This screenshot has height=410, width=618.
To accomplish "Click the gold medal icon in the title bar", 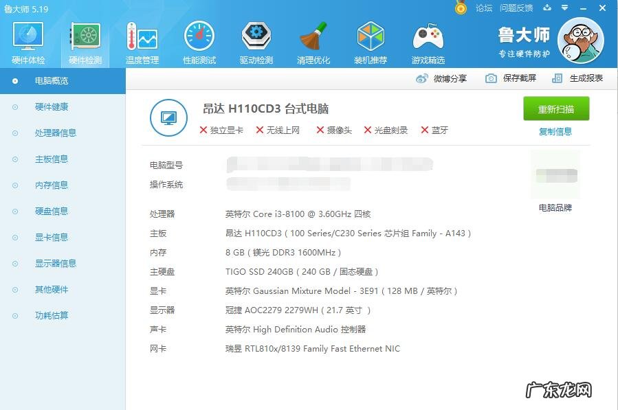I will pyautogui.click(x=462, y=8).
